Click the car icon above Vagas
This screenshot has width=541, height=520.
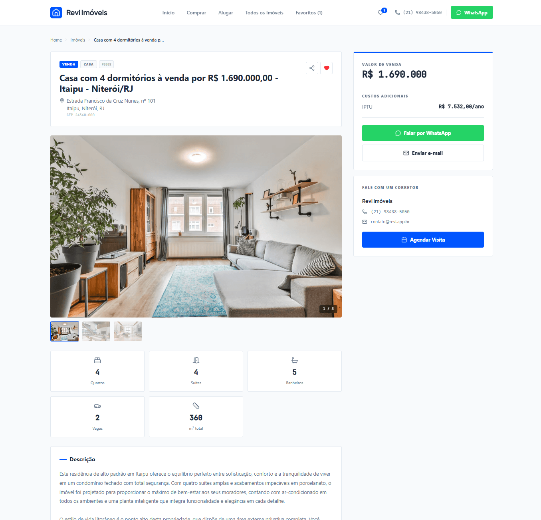(x=97, y=406)
